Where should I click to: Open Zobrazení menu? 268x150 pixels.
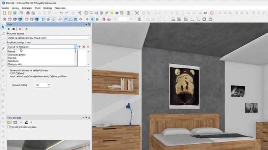coord(27,8)
